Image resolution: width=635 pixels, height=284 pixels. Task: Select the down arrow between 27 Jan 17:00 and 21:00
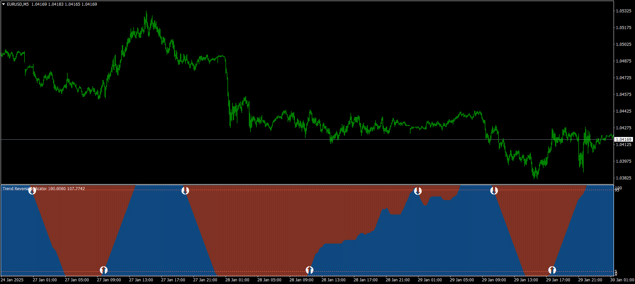pos(185,191)
